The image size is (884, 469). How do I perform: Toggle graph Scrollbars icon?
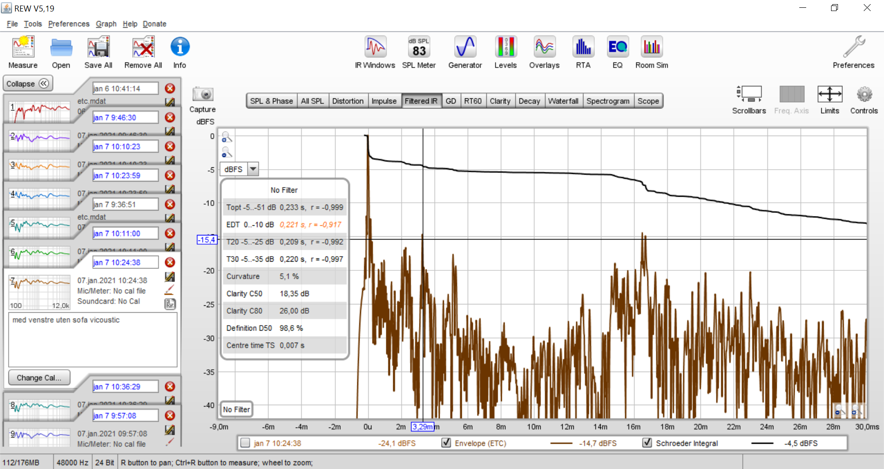click(749, 94)
